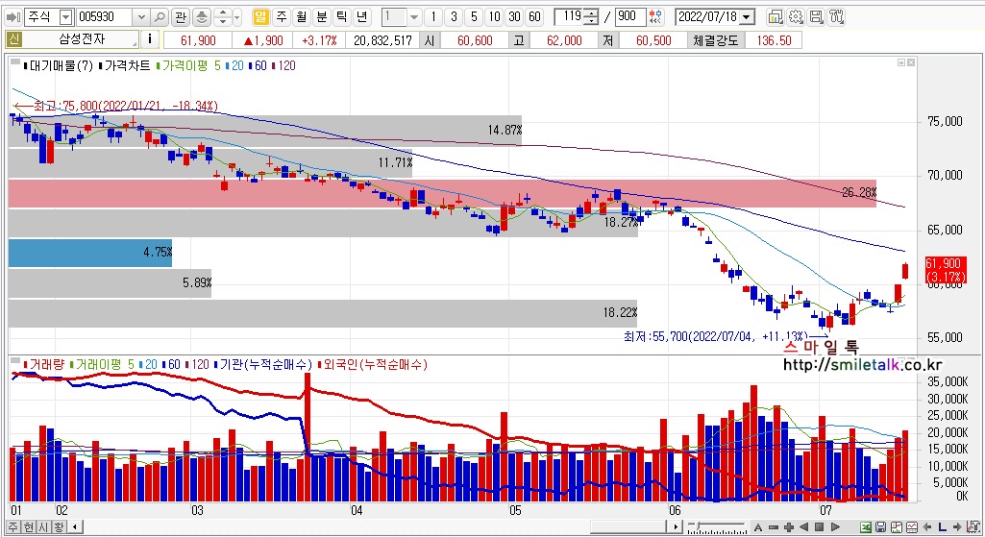
Task: Click the magnifier stock search icon
Action: [160, 17]
